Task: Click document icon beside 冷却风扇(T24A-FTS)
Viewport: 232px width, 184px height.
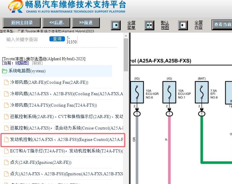Action: (6, 105)
